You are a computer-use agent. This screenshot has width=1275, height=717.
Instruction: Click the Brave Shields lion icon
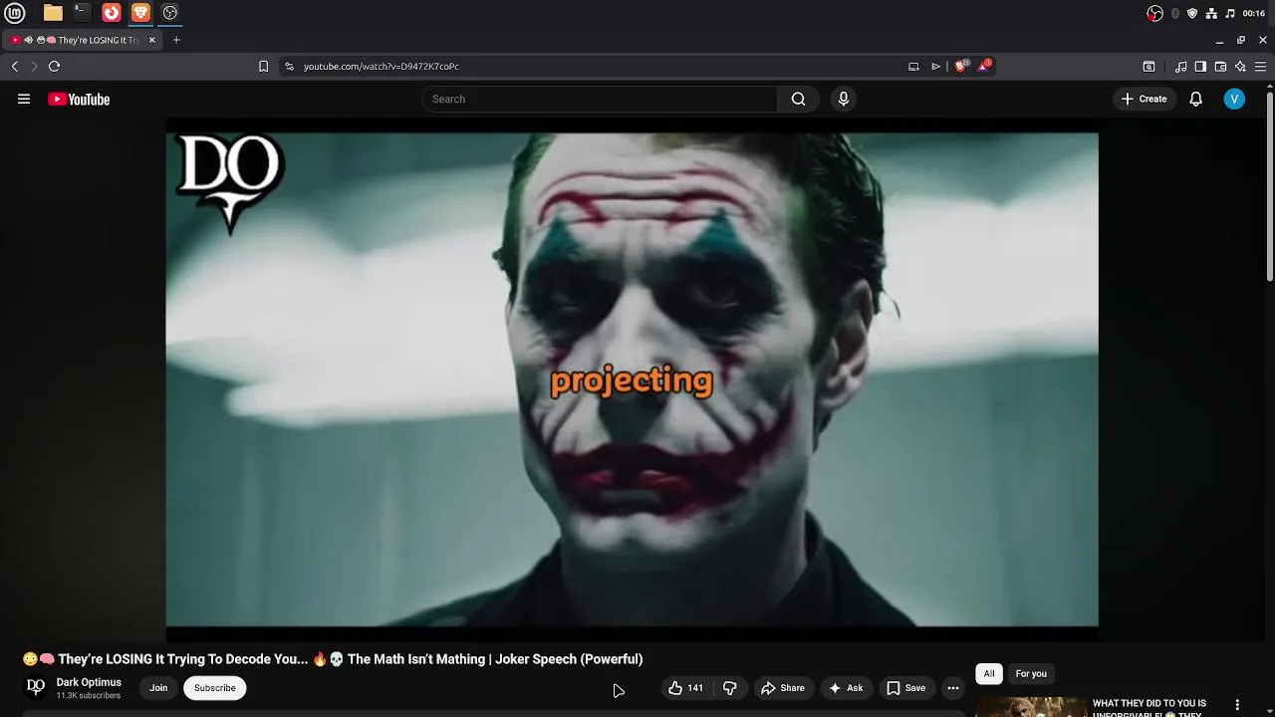pyautogui.click(x=961, y=66)
